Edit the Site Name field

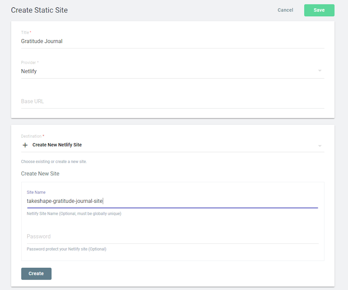[x=172, y=201]
